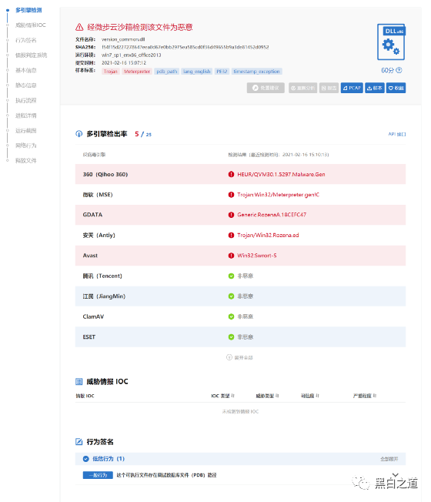Click green check icon on ClamAV row
The image size is (431, 502).
231,316
